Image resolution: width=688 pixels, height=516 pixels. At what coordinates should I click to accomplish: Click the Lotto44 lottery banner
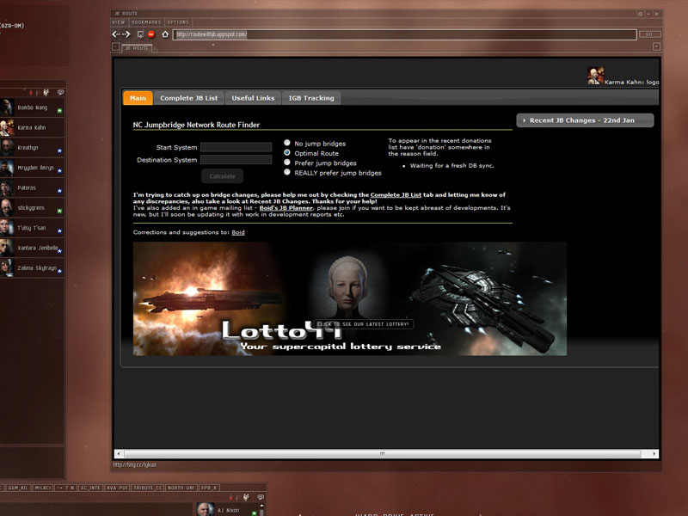pos(350,298)
